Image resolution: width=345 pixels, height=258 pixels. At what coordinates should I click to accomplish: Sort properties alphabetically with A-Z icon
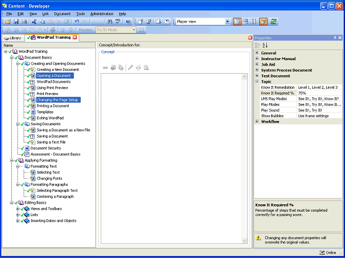[265, 45]
